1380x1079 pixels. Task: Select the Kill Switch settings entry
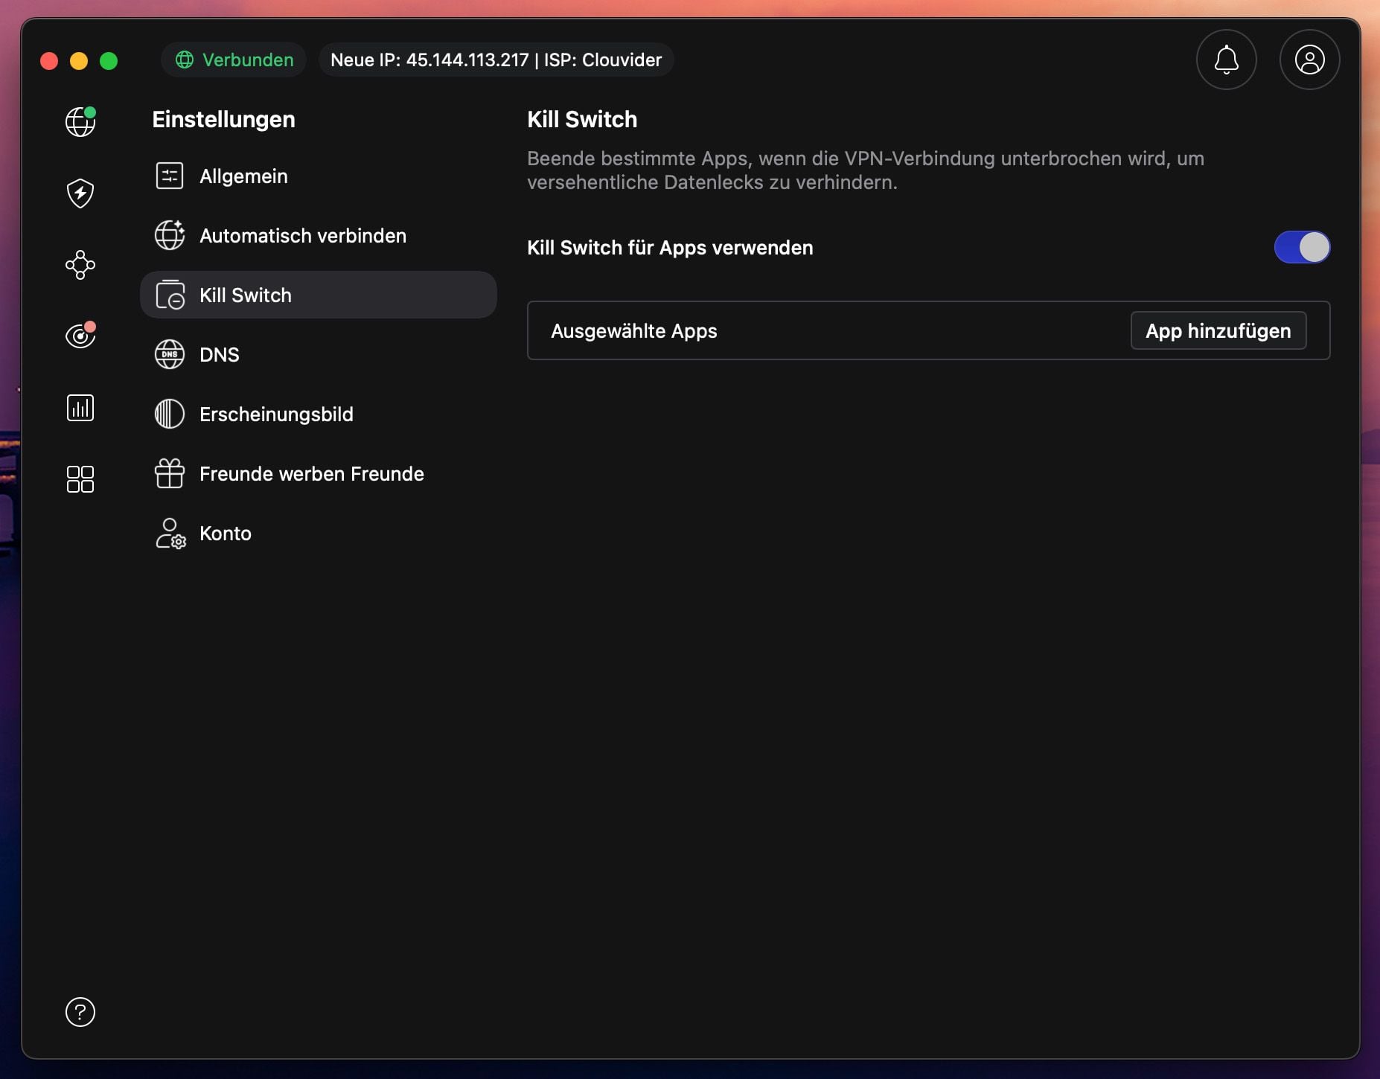(244, 295)
